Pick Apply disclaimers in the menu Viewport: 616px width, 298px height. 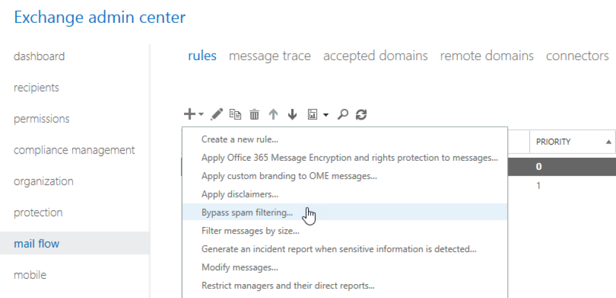pos(240,194)
